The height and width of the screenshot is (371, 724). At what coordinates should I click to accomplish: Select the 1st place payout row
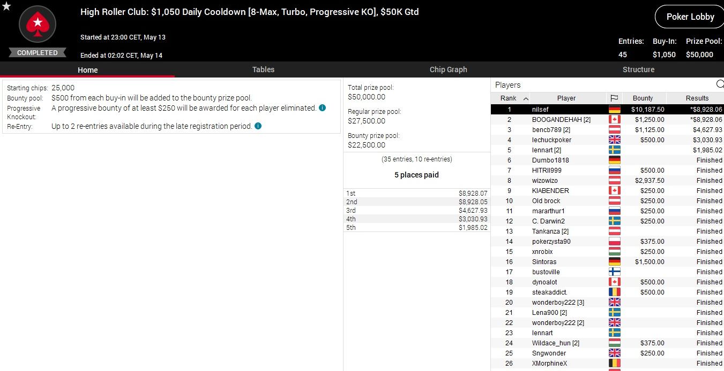(x=416, y=194)
